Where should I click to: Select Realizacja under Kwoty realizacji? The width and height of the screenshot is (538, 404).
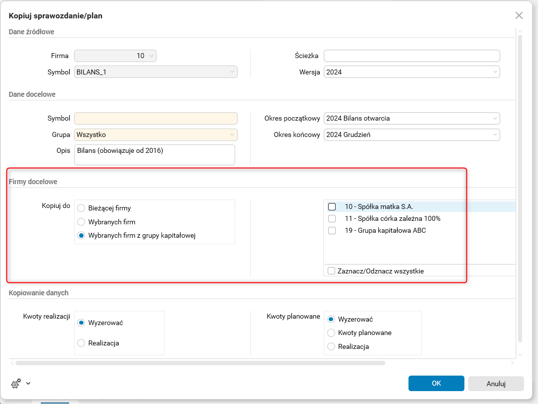82,343
